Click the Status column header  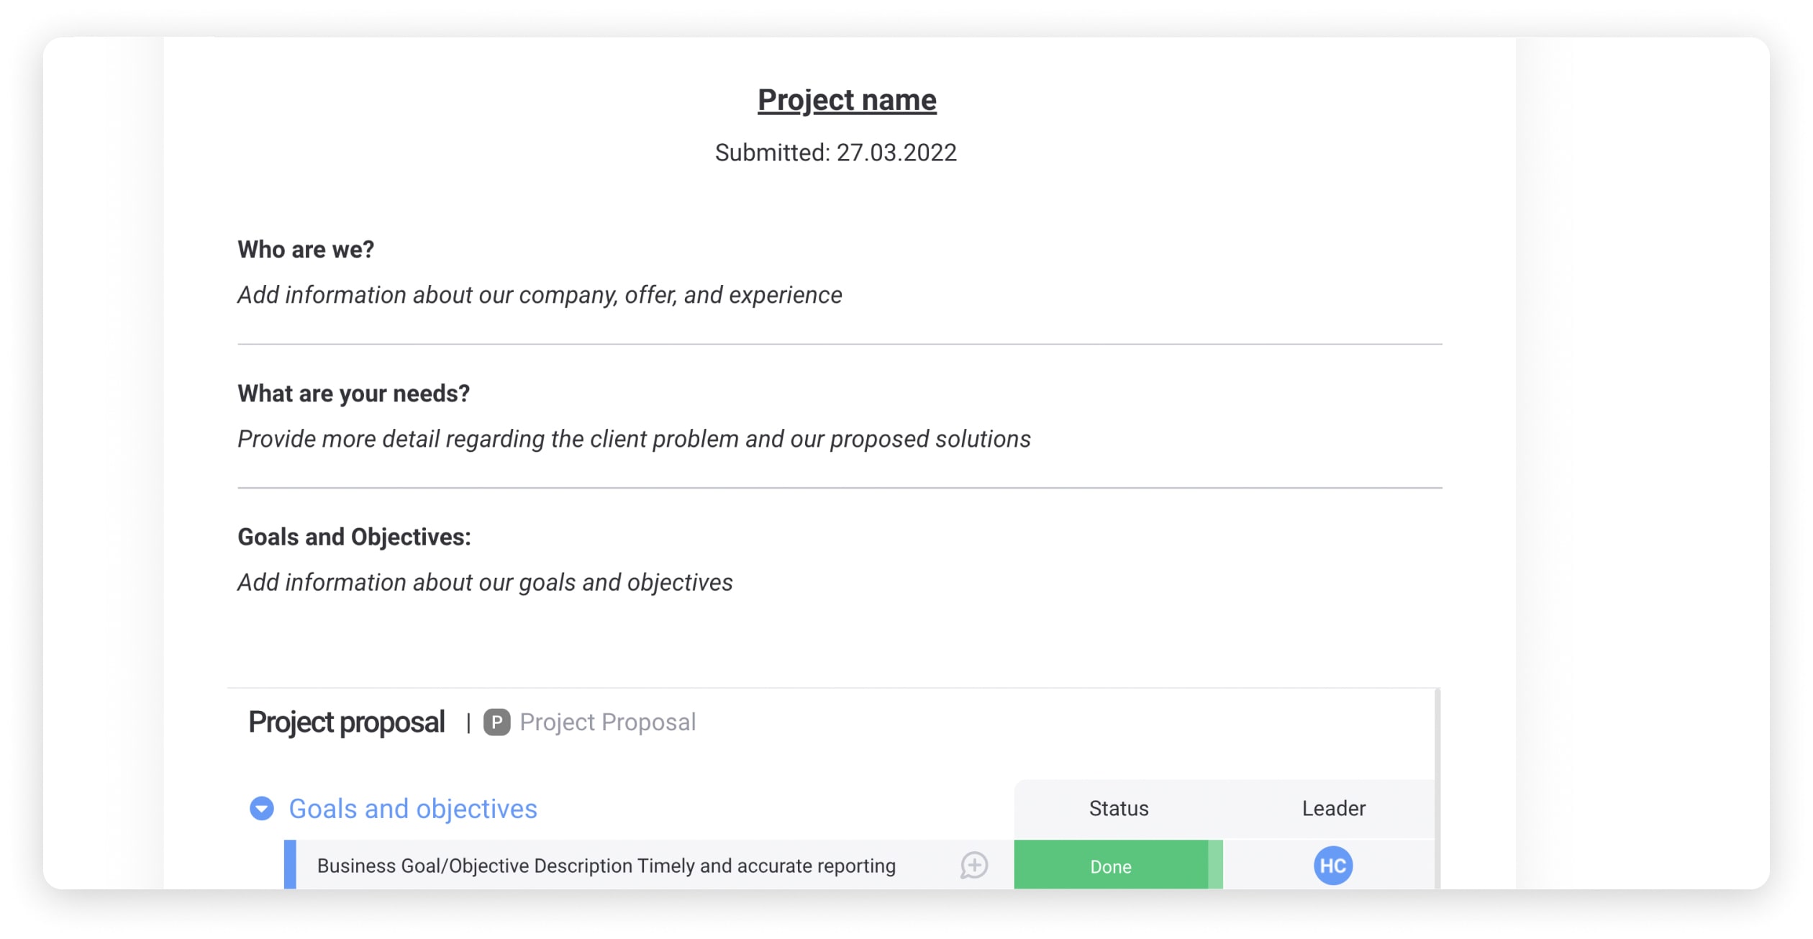coord(1119,809)
